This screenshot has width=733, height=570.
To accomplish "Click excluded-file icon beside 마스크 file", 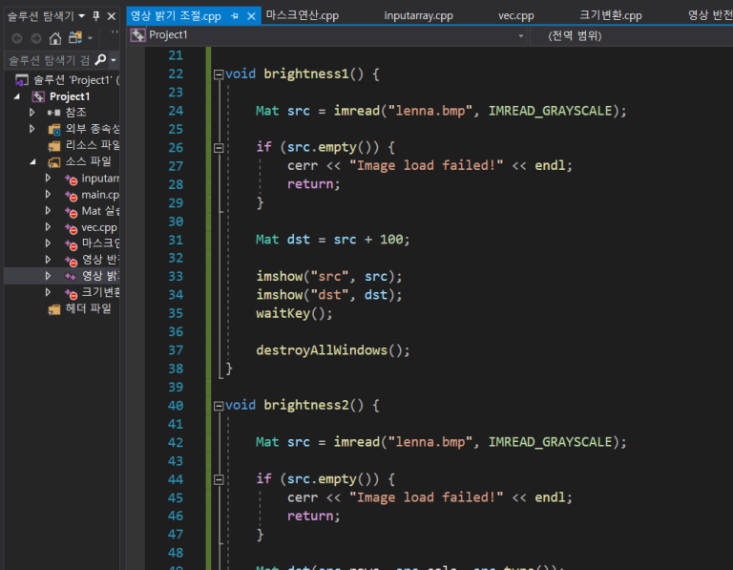I will click(71, 244).
